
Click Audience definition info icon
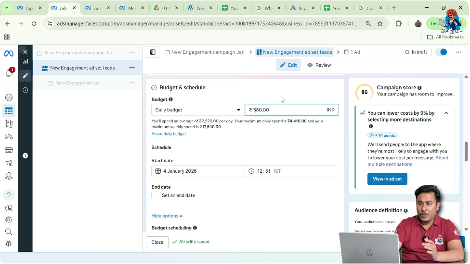406,211
